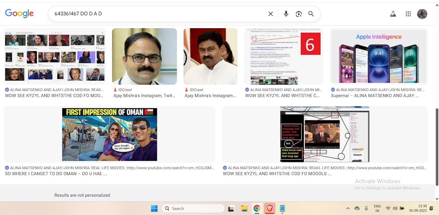Clear the search query with X button
The width and height of the screenshot is (439, 215).
click(x=271, y=14)
